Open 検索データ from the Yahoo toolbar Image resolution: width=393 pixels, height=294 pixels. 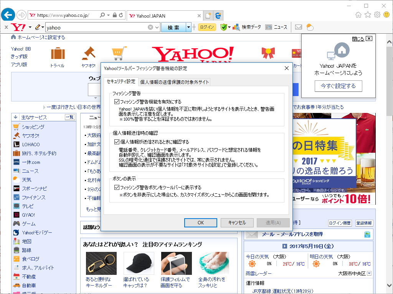click(248, 27)
